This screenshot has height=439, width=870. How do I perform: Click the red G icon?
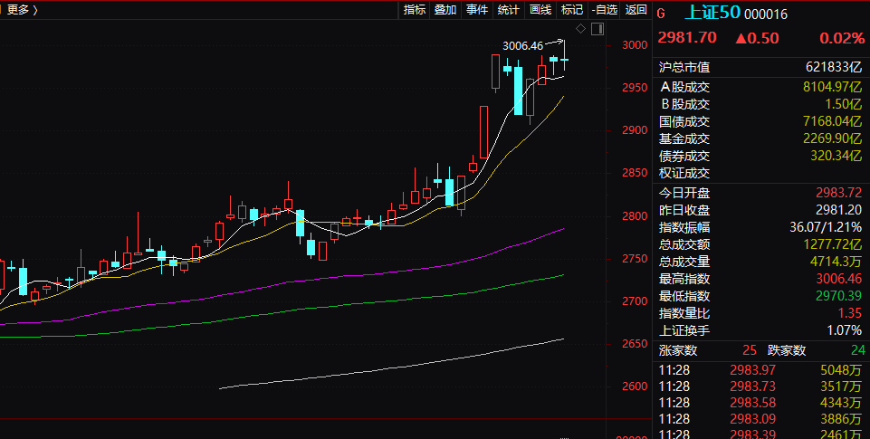point(661,14)
